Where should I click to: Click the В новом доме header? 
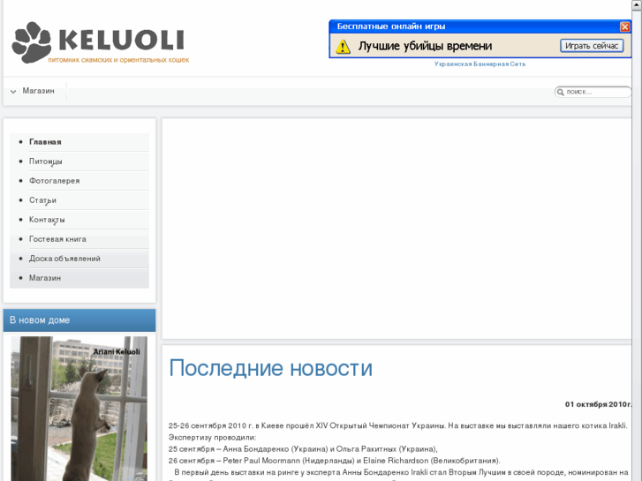click(x=79, y=320)
